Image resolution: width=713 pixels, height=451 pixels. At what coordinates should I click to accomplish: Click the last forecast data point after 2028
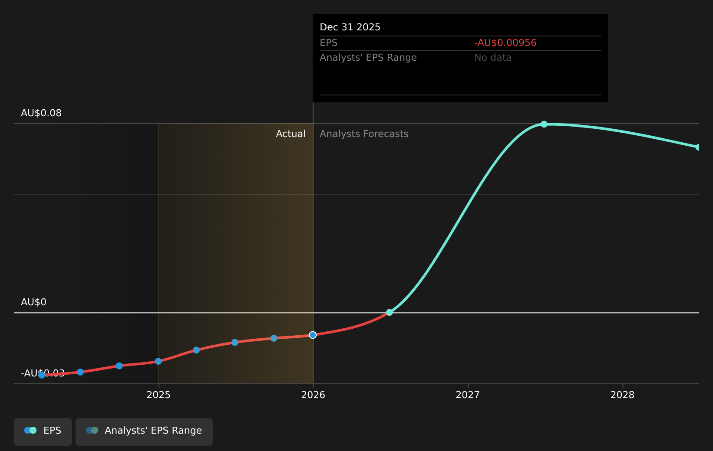[698, 147]
